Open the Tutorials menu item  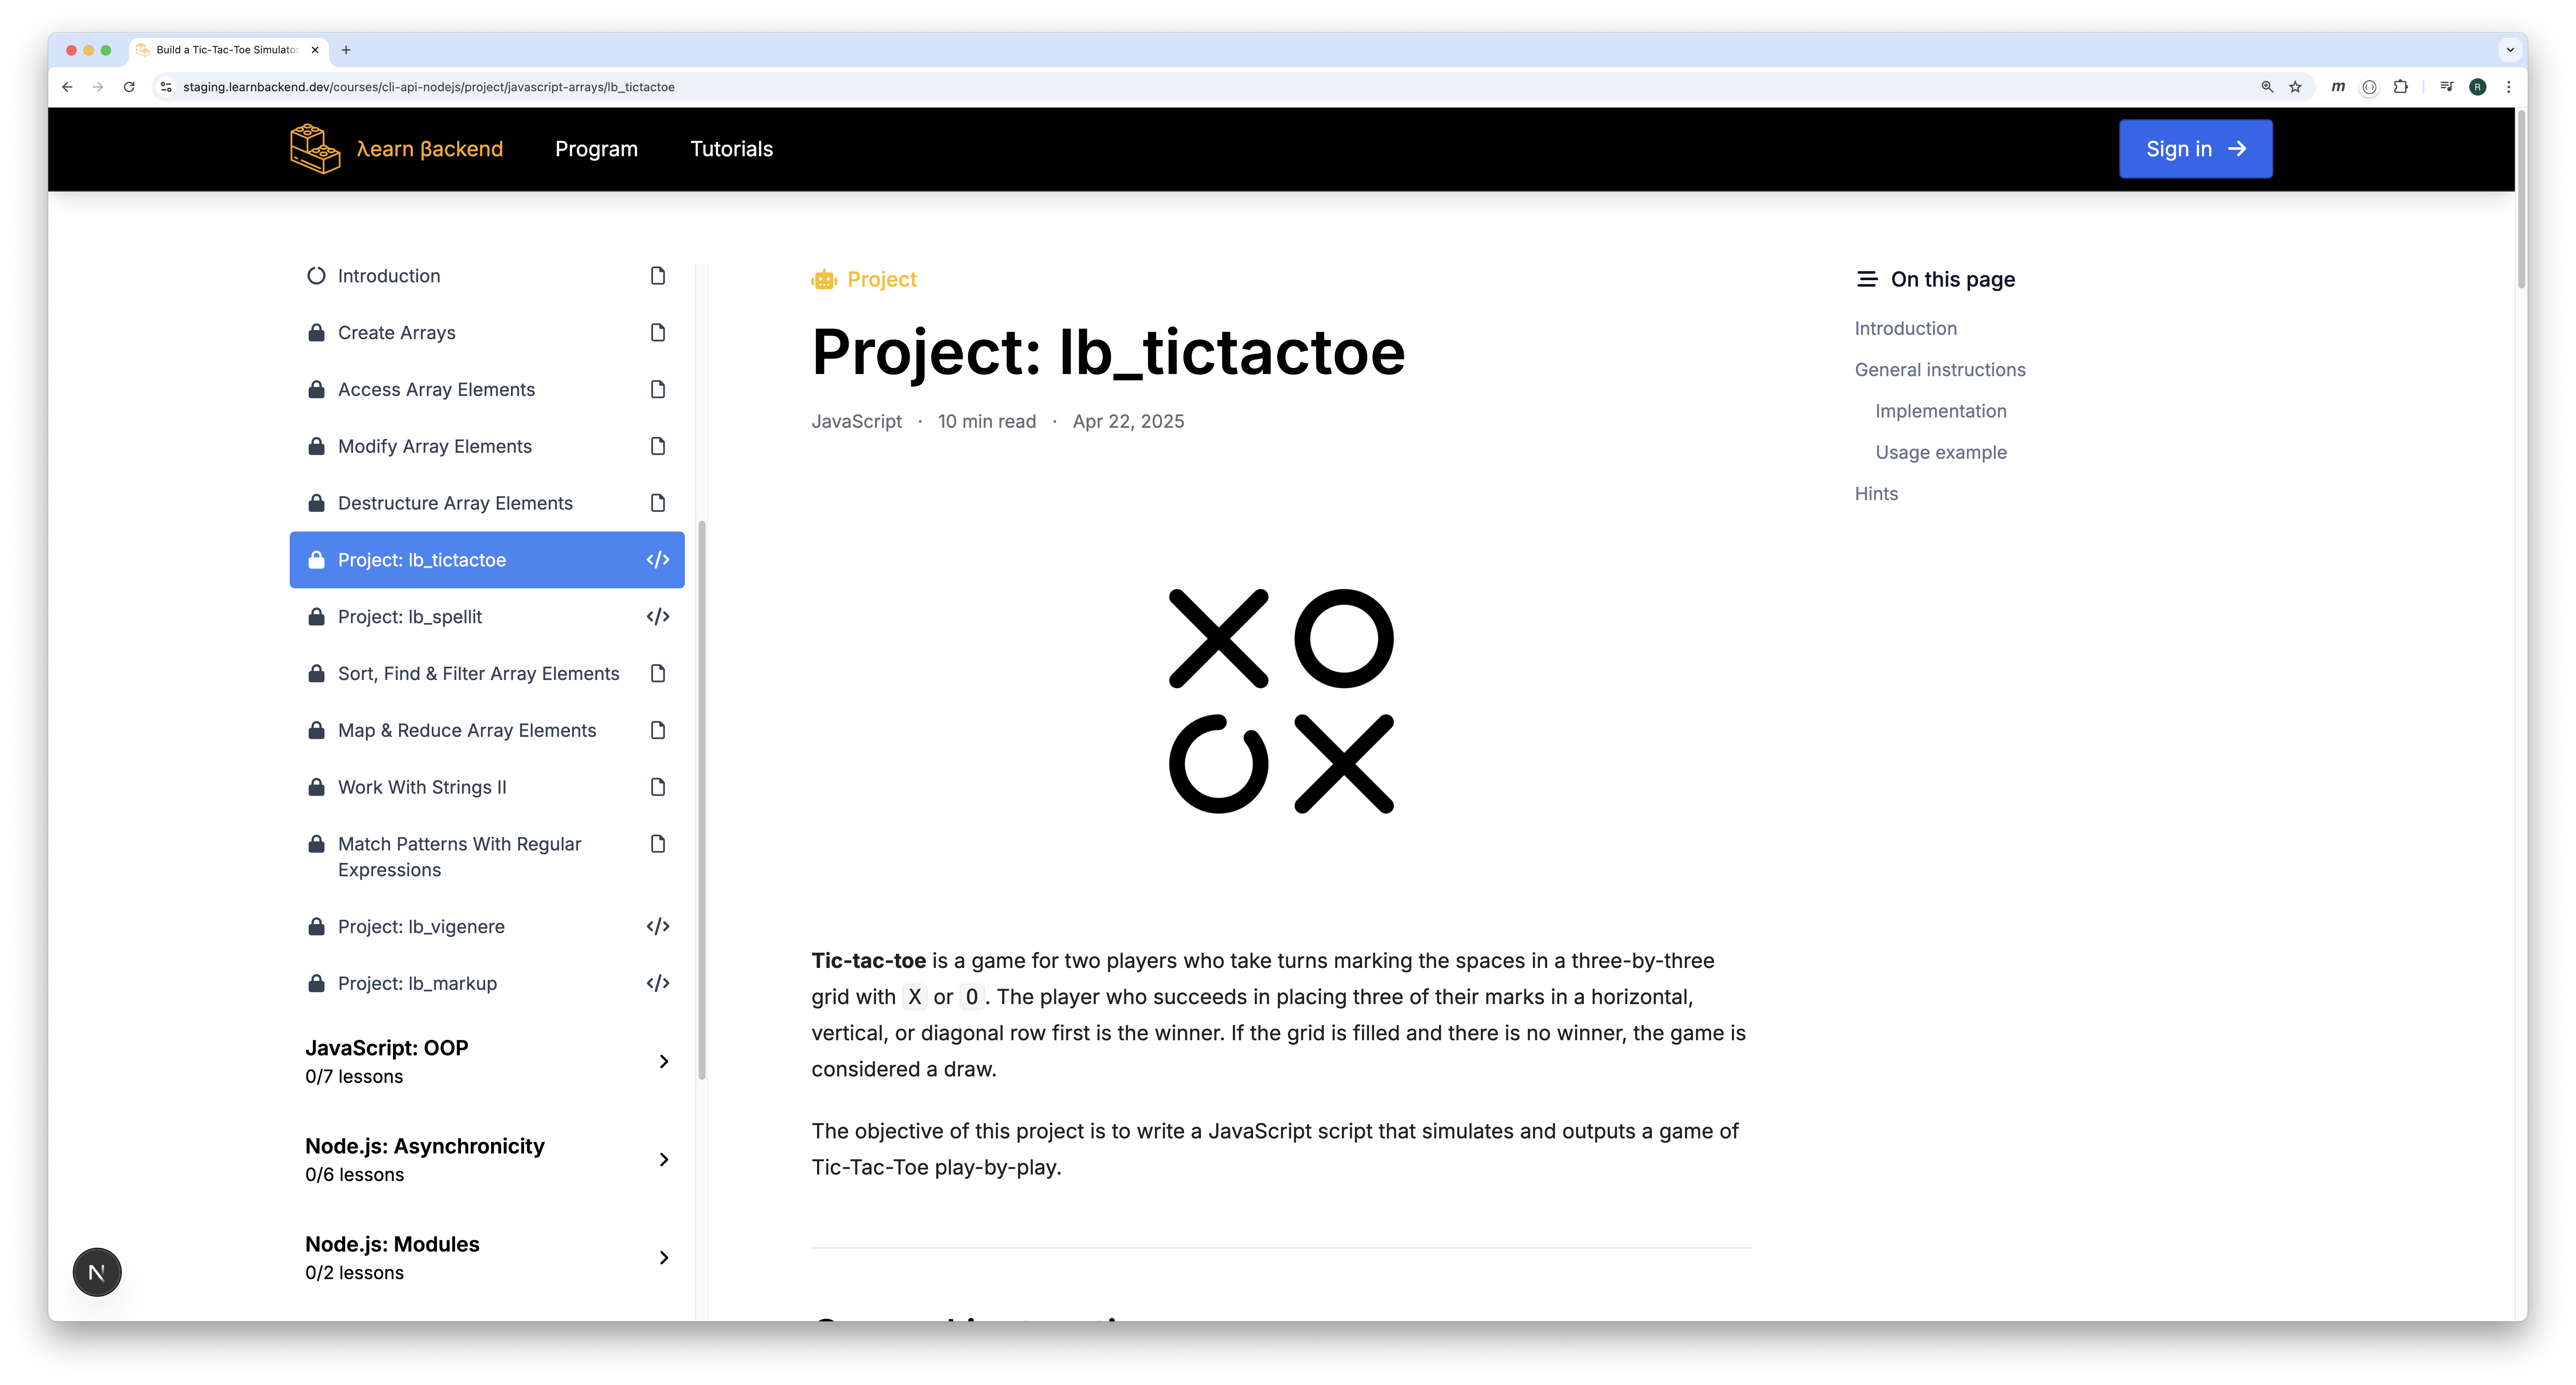[731, 149]
